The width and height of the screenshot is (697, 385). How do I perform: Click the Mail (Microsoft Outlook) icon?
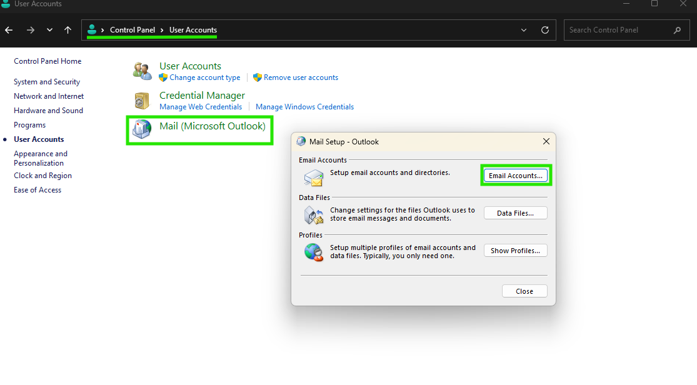143,129
